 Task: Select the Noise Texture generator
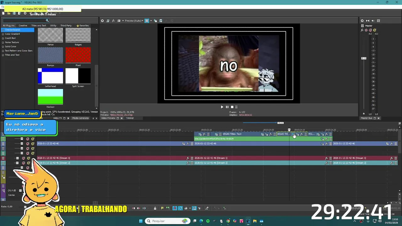[12, 42]
